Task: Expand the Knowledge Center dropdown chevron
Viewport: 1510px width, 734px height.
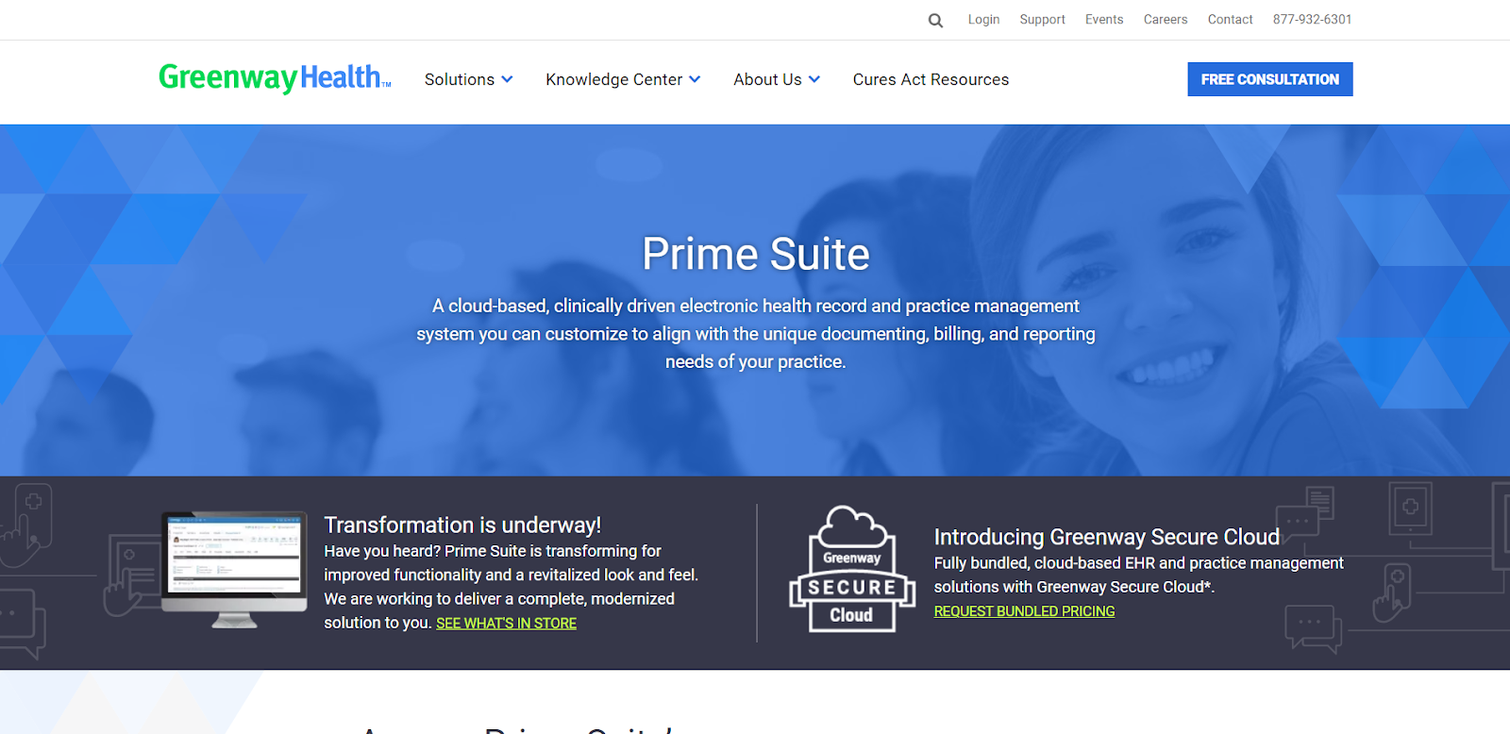Action: click(x=695, y=79)
